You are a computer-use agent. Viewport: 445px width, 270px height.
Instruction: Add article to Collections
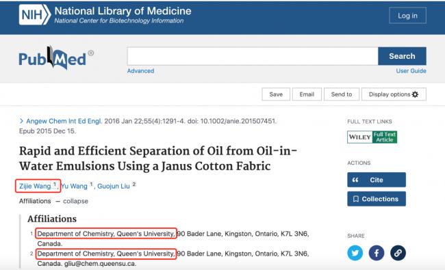tap(377, 199)
